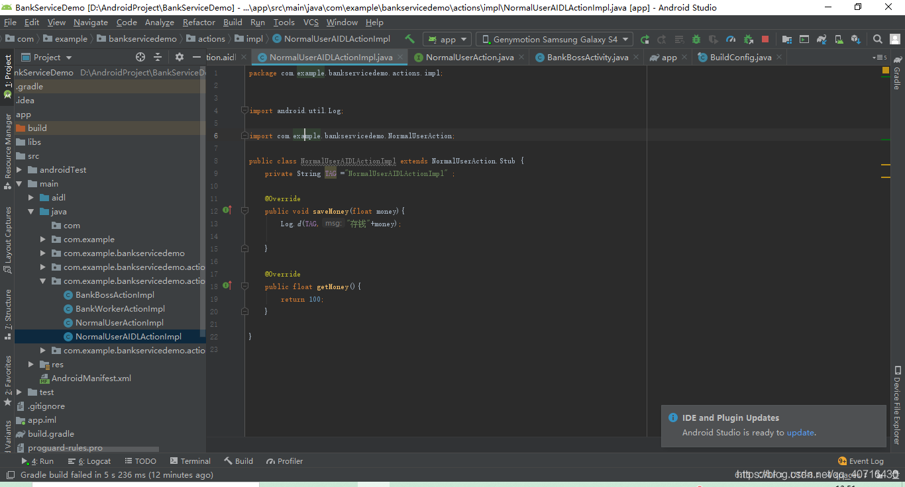Click the actions breadcrumb in navigation bar
The width and height of the screenshot is (905, 487).
point(206,39)
